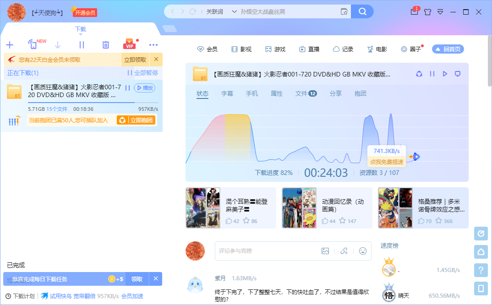Go back with the browser back arrow

173,11
